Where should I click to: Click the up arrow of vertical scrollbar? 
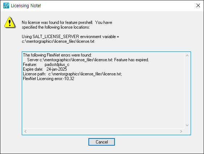[x=187, y=56]
